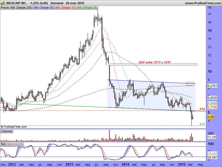Image resolution: width=222 pixels, height=167 pixels.
Task: Select the Precio legend label
Action: [5, 8]
